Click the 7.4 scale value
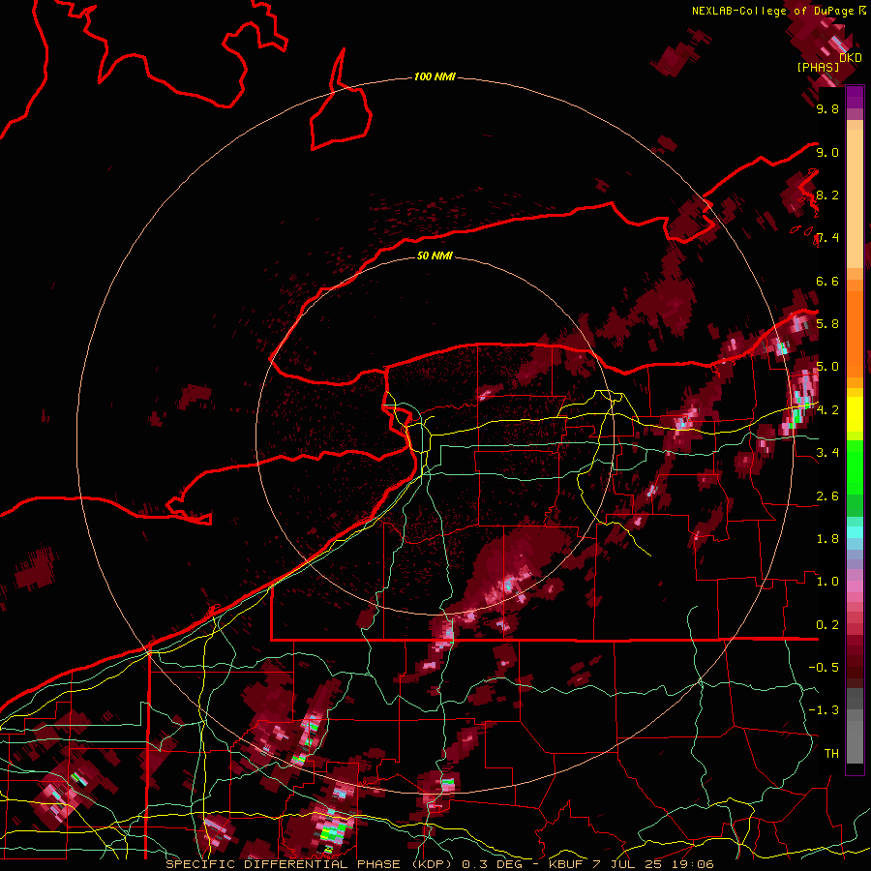The image size is (871, 871). (827, 238)
